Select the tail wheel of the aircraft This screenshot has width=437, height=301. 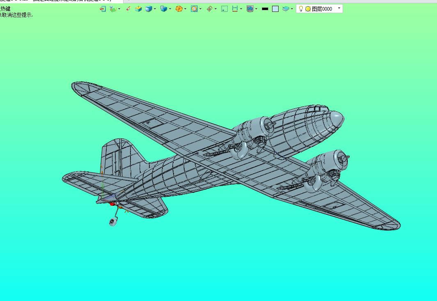click(112, 222)
